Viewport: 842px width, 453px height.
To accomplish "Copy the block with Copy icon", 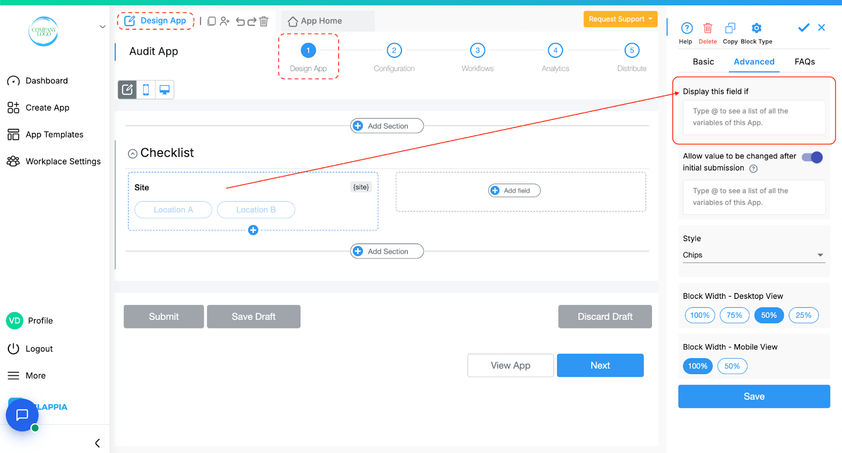I will [x=730, y=33].
